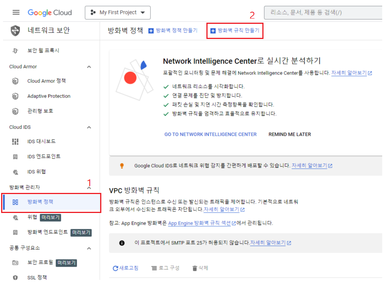Viewport: 389px width, 289px height.
Task: Click the plus icon for 방화벽 정책 만들기
Action: pos(151,31)
